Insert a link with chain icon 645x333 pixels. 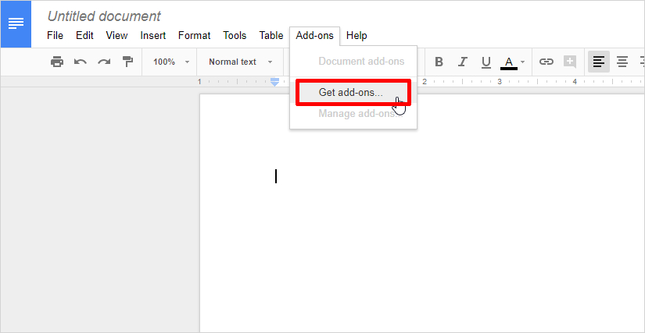pos(546,62)
